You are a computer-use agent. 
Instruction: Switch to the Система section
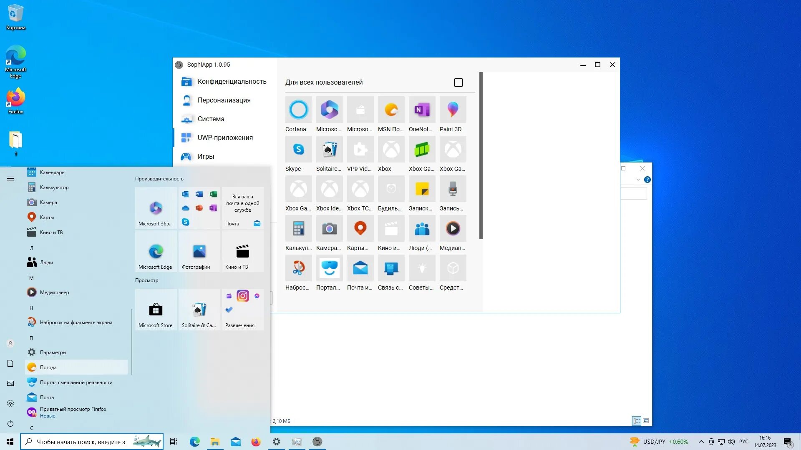pos(211,119)
